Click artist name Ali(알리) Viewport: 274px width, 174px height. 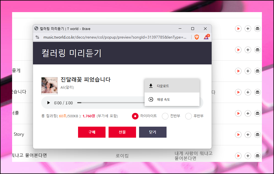click(x=67, y=87)
